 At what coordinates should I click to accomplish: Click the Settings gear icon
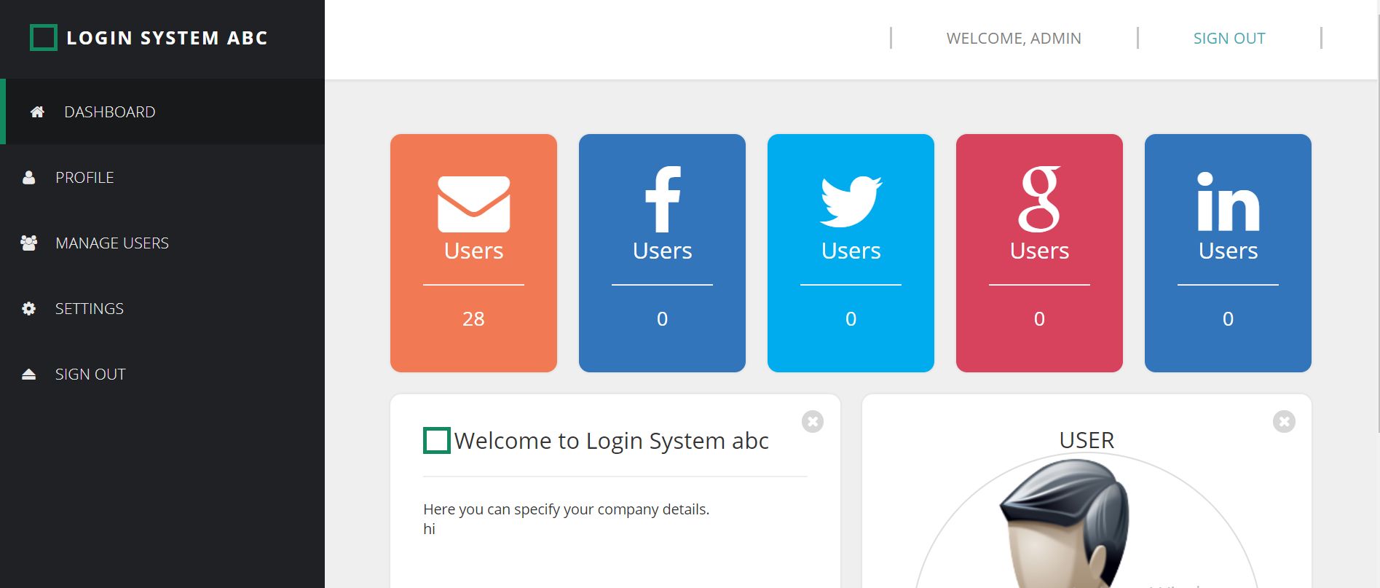coord(29,308)
